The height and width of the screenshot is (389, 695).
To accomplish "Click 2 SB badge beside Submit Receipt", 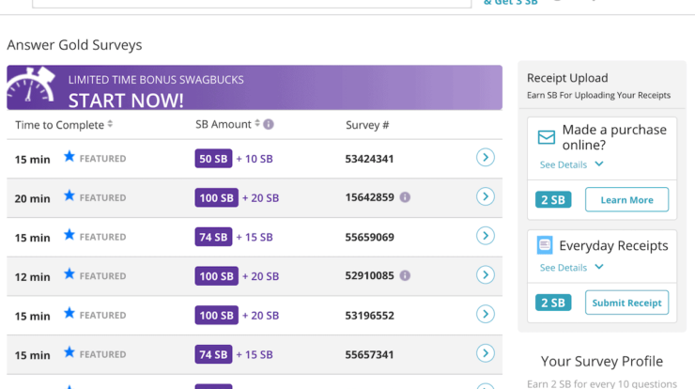I will pos(553,303).
